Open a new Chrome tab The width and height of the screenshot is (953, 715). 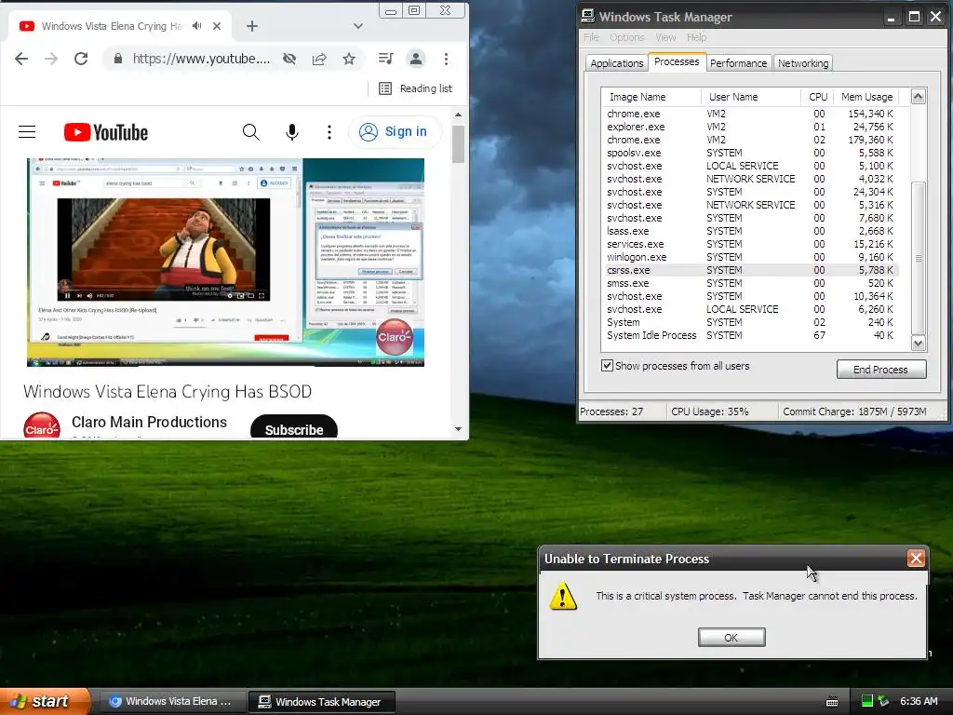pos(252,26)
